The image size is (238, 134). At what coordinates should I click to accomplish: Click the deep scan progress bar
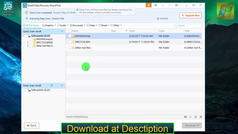coord(115,19)
